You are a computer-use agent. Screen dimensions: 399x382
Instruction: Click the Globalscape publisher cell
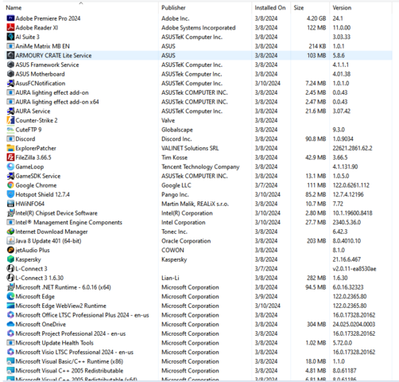click(177, 130)
